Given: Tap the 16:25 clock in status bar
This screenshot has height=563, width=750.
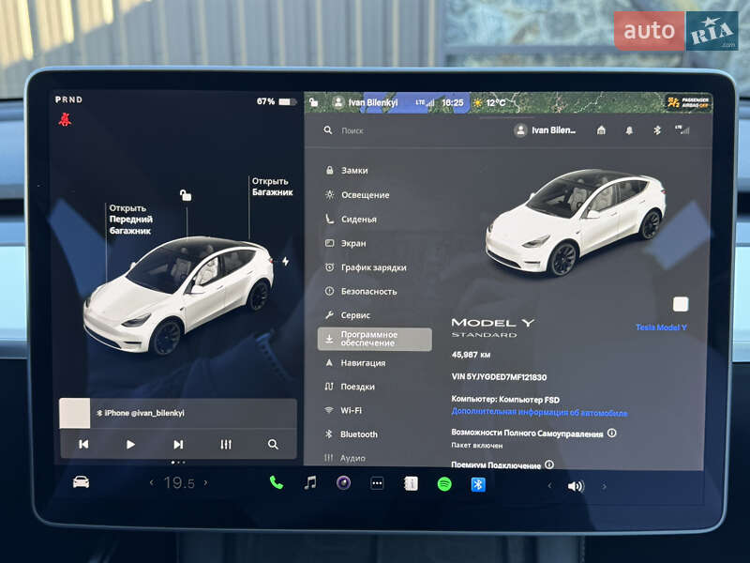Looking at the screenshot, I should (x=452, y=102).
